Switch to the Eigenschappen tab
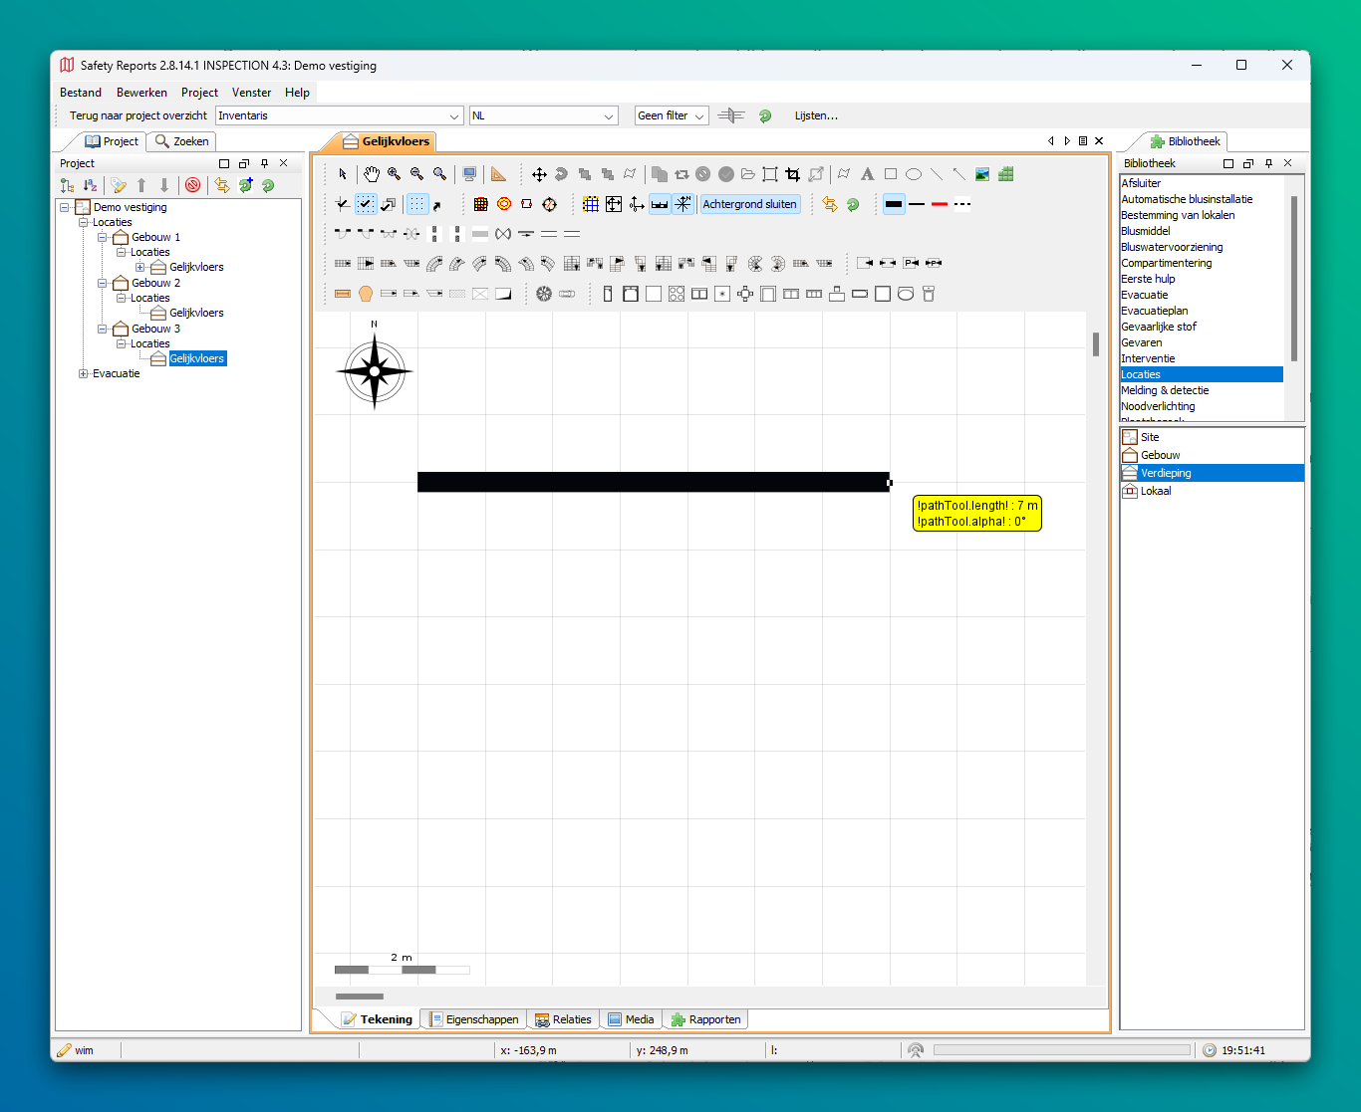This screenshot has width=1361, height=1112. point(474,1019)
